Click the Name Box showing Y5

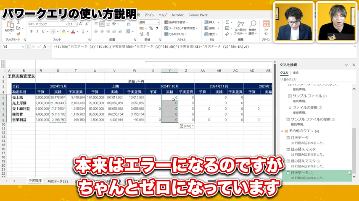point(12,46)
